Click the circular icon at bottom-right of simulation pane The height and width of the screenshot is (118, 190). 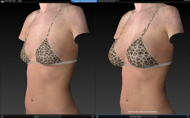(x=188, y=116)
